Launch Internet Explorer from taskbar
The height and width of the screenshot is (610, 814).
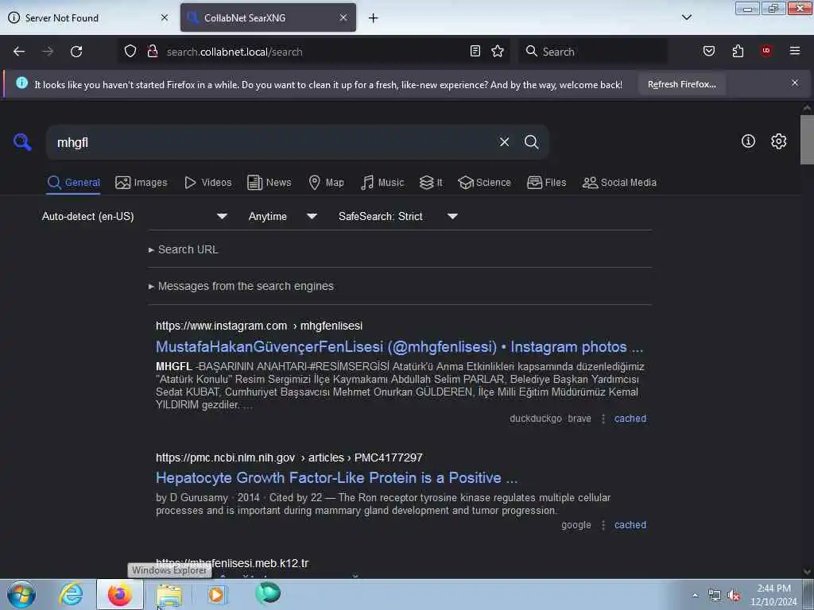[71, 594]
